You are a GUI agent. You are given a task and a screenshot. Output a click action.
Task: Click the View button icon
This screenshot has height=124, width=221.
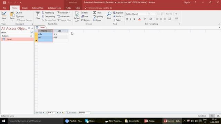tap(4, 14)
